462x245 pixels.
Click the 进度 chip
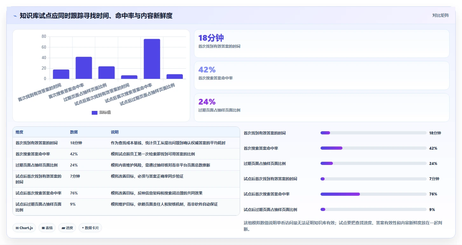(x=67, y=228)
